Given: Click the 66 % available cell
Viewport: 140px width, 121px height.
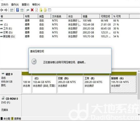Looking at the screenshot, I should [116, 21].
